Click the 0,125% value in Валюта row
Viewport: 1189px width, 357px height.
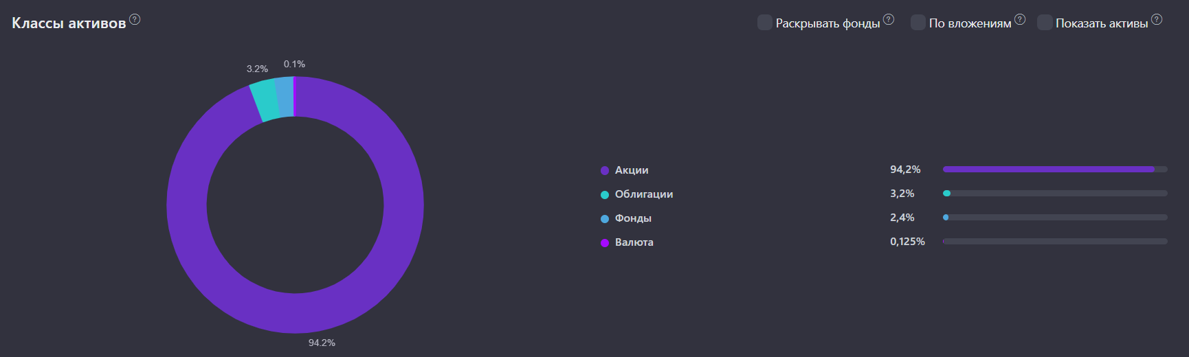(x=907, y=242)
